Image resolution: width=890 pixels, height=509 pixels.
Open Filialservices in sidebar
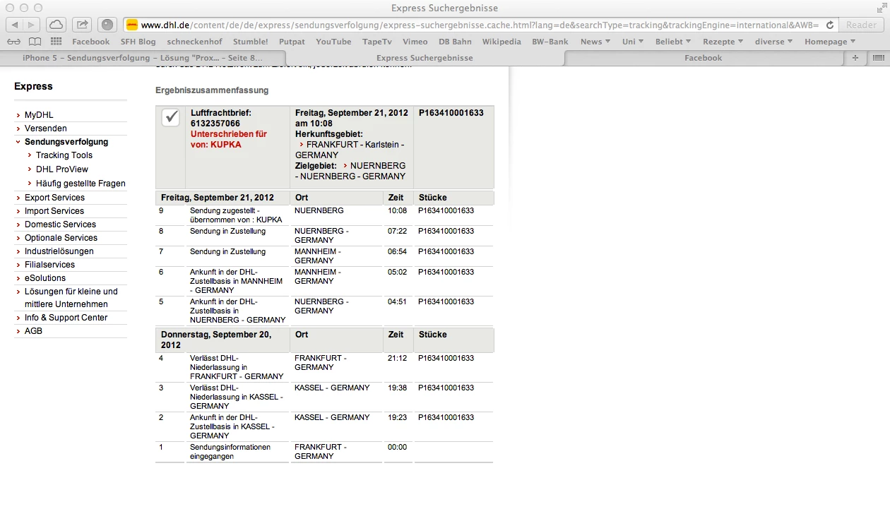(x=49, y=265)
